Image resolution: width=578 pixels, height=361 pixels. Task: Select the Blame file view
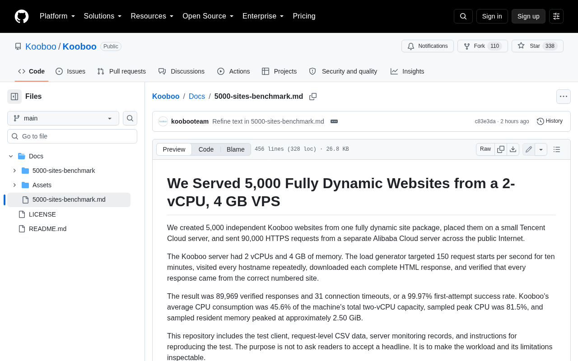(x=236, y=149)
